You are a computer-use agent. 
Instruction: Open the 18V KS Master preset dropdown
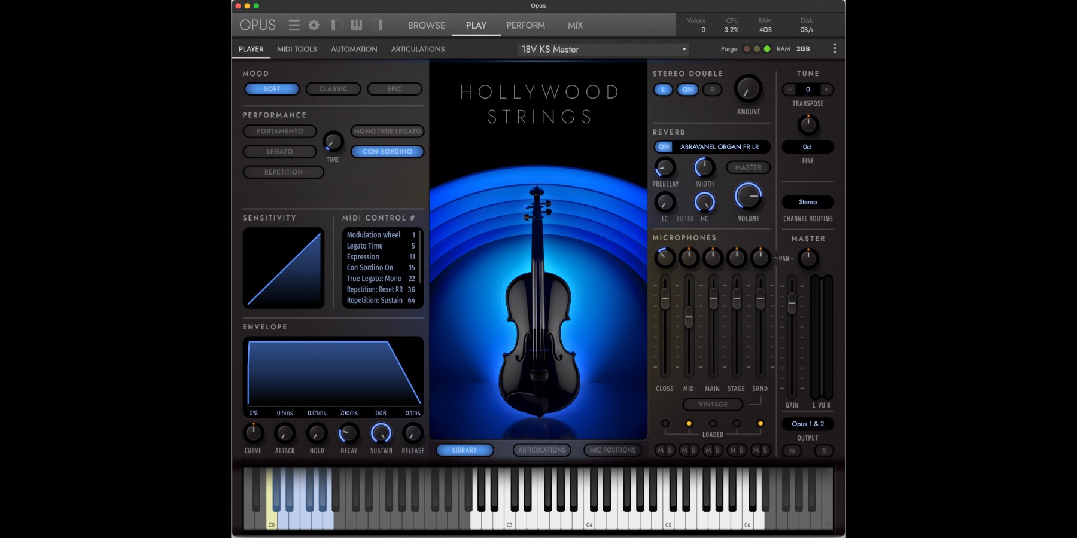tap(601, 49)
